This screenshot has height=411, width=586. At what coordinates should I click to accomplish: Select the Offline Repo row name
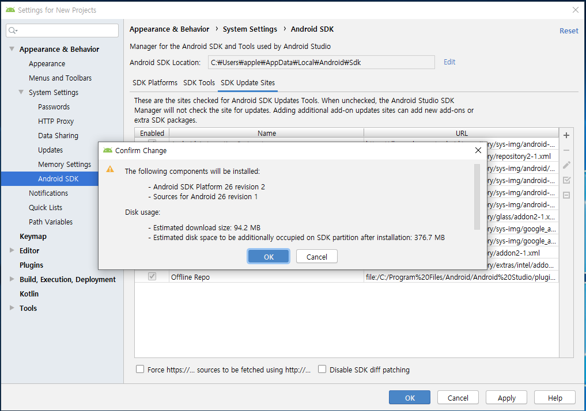pos(190,277)
